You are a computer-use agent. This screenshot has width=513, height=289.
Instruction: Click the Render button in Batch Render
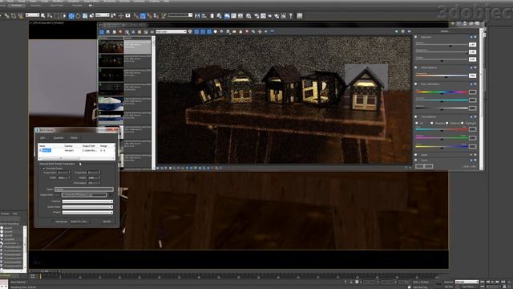(x=107, y=222)
